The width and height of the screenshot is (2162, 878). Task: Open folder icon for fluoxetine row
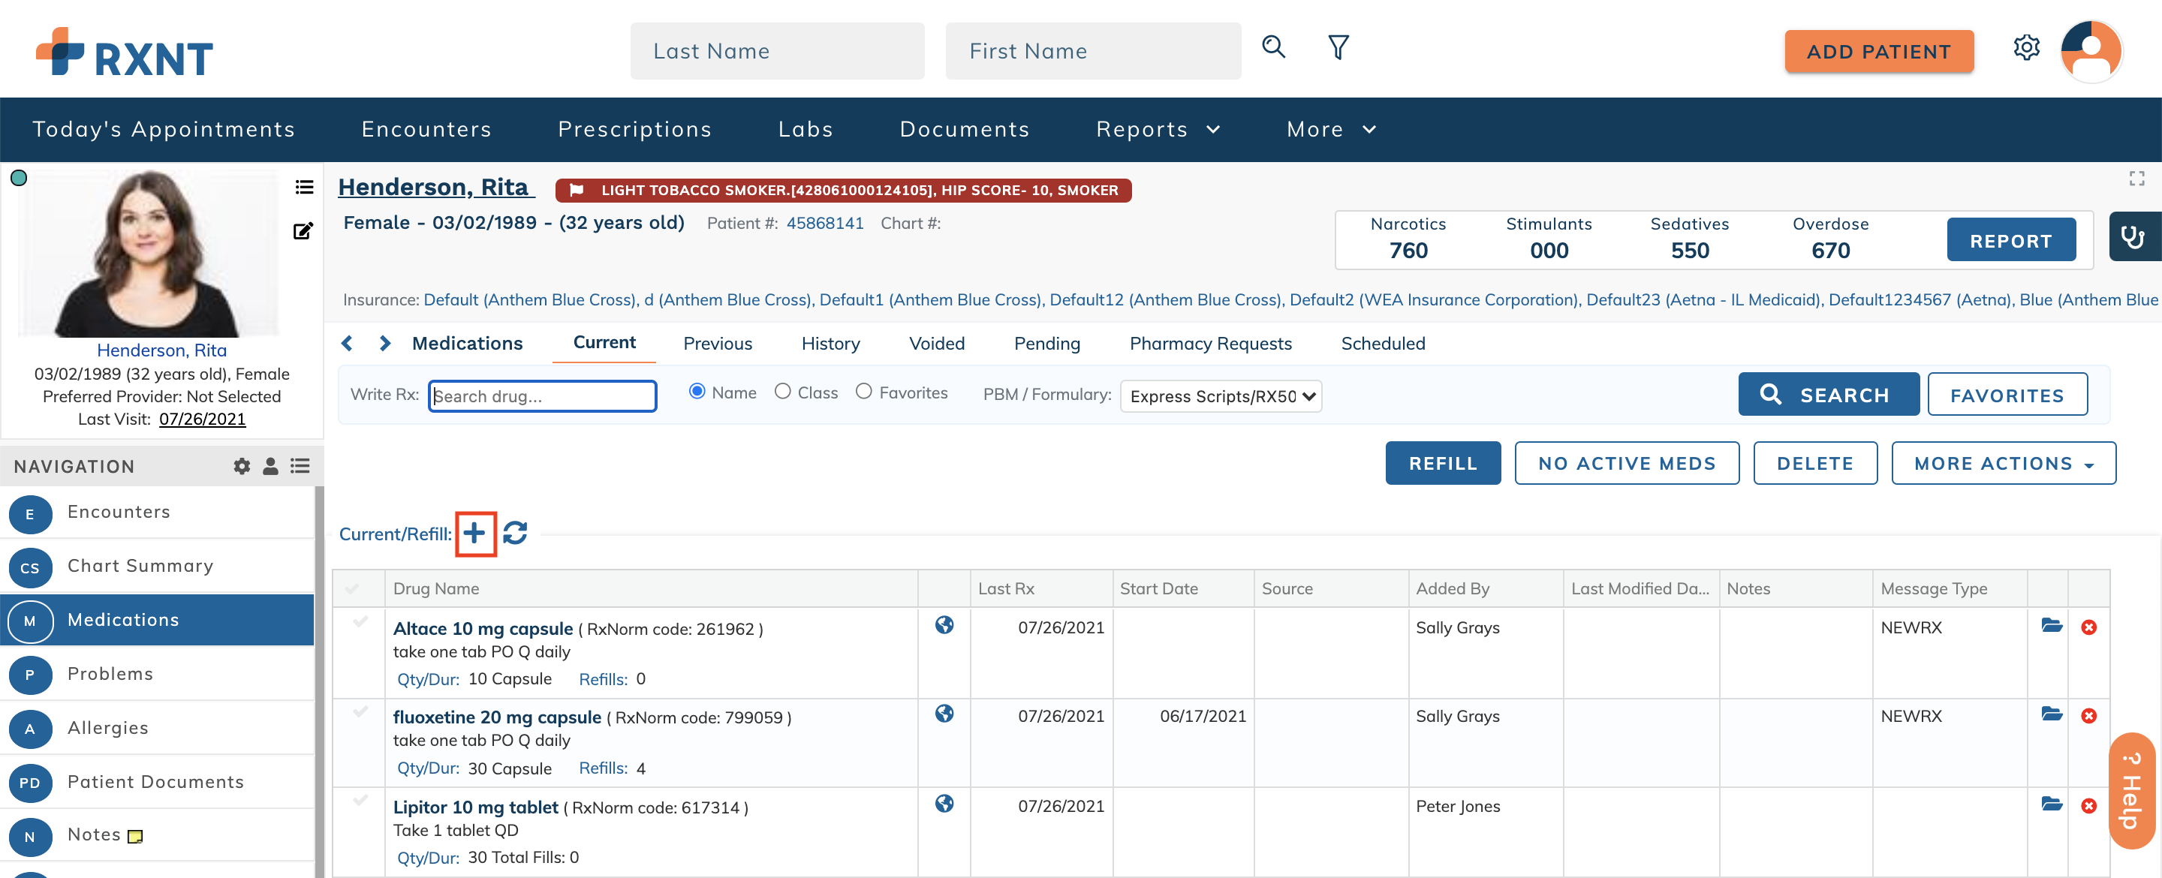[2051, 714]
